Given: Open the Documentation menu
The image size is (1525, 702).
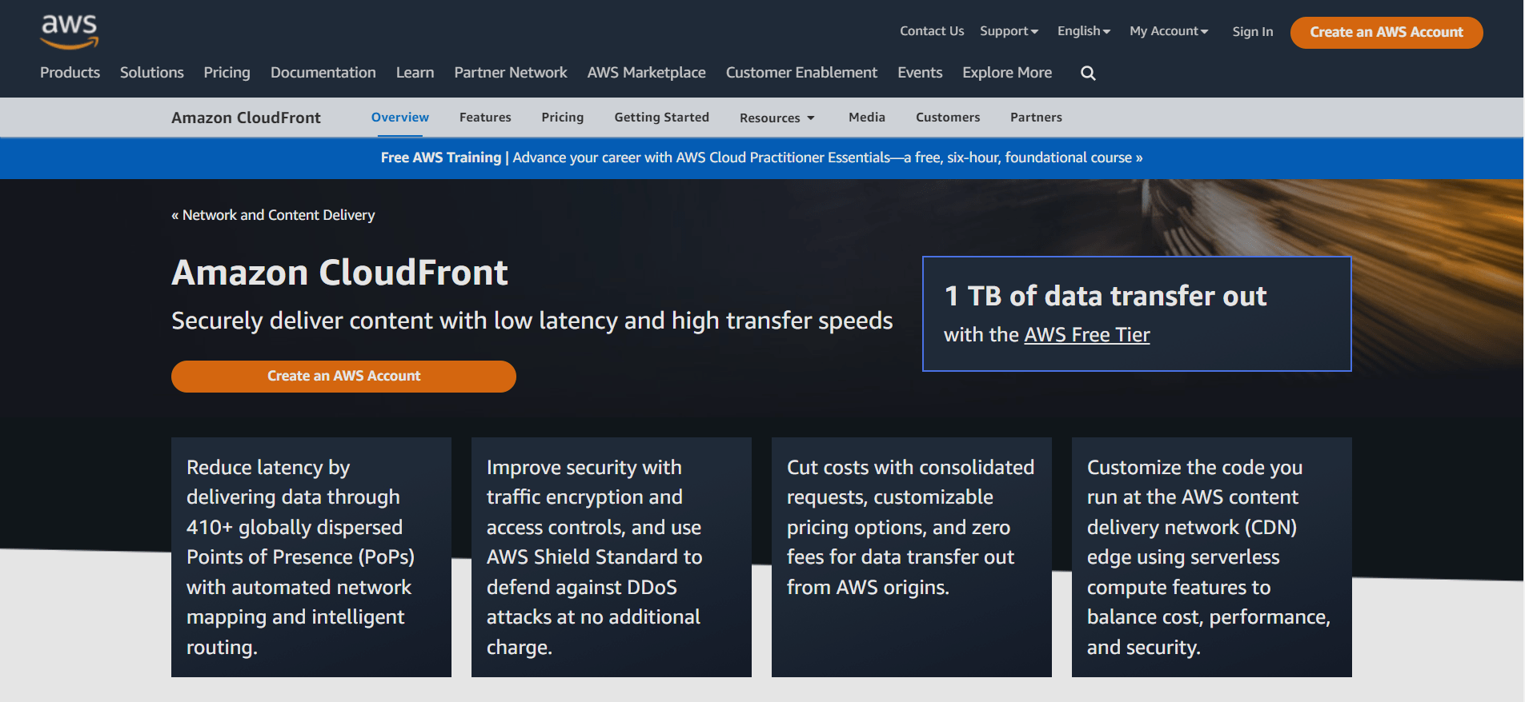Looking at the screenshot, I should pos(323,73).
